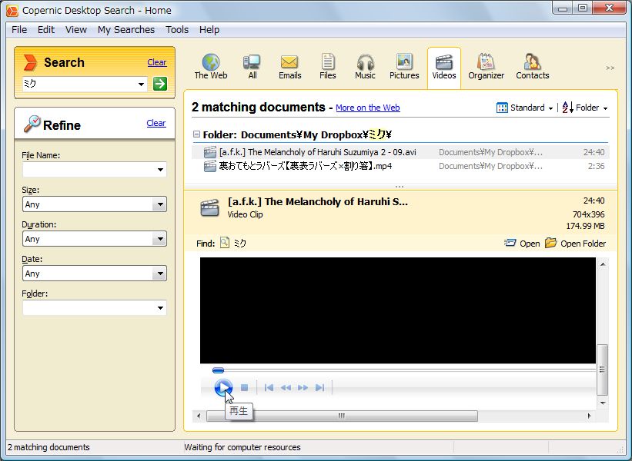Open the Tools menu
This screenshot has height=461, width=632.
(177, 30)
